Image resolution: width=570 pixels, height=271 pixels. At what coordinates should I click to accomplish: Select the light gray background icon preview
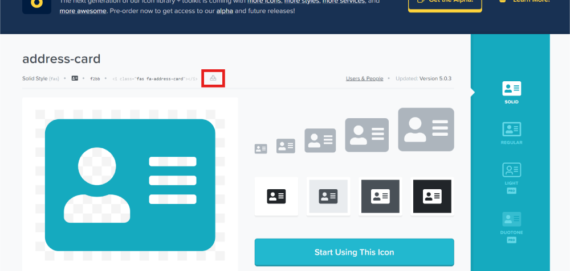(x=328, y=197)
